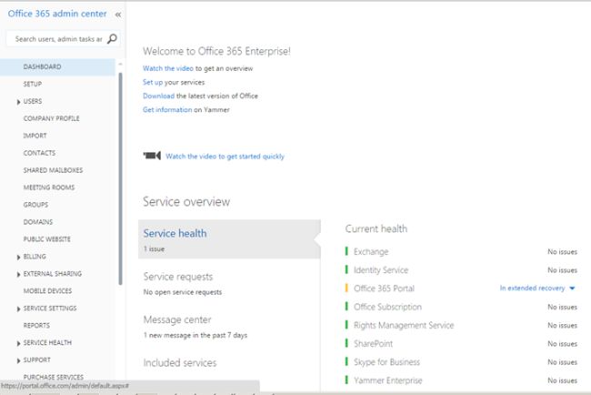Expand the EXTERNAL SHARING arrow
Image resolution: width=591 pixels, height=395 pixels.
(x=18, y=275)
